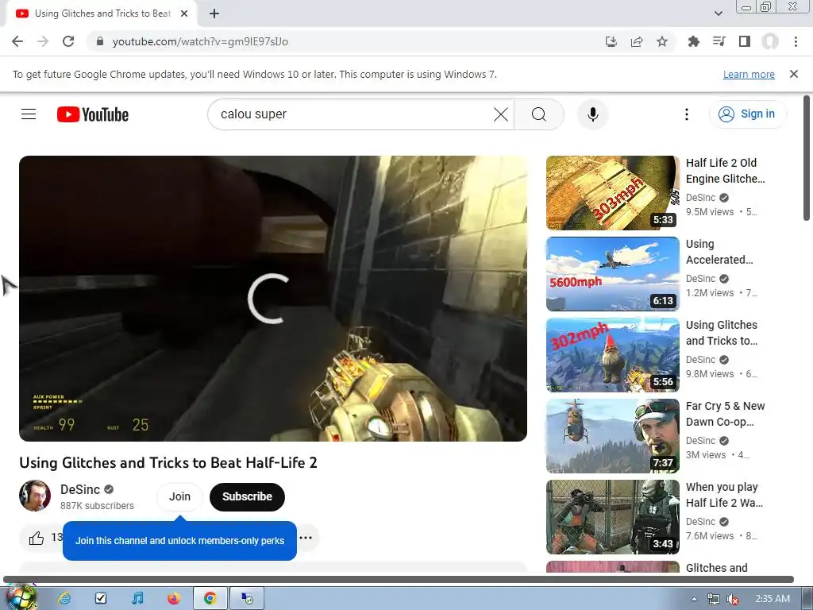The image size is (813, 610).
Task: Open the Chrome profile avatar
Action: click(770, 41)
